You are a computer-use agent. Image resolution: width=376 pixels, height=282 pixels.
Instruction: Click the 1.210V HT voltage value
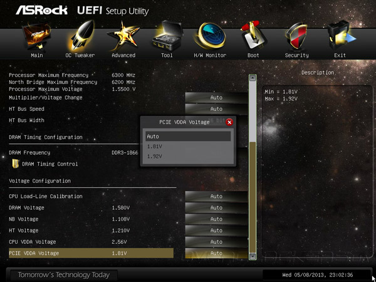(121, 231)
